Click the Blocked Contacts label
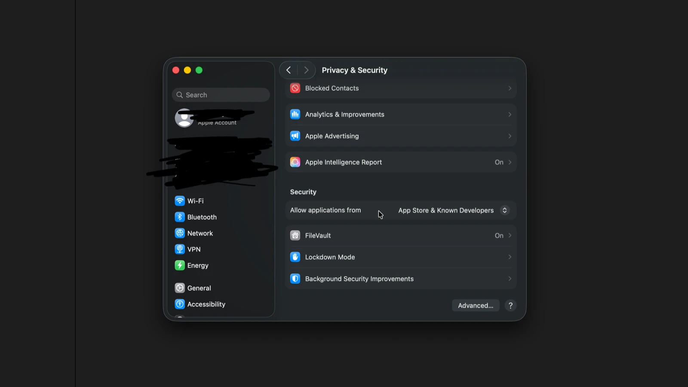The image size is (688, 387). coord(332,88)
